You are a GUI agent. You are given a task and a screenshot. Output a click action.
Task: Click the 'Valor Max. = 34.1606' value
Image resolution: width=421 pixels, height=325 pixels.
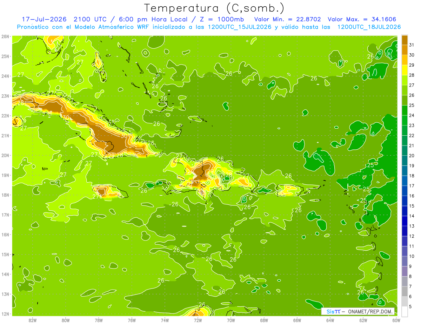point(362,19)
